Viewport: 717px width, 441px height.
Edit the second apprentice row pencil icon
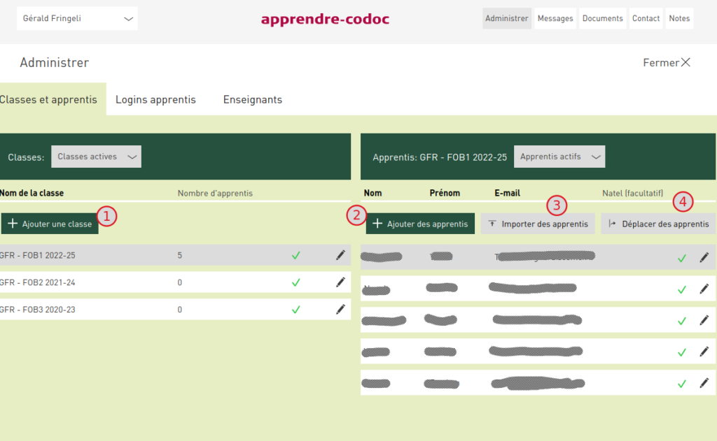tap(704, 289)
